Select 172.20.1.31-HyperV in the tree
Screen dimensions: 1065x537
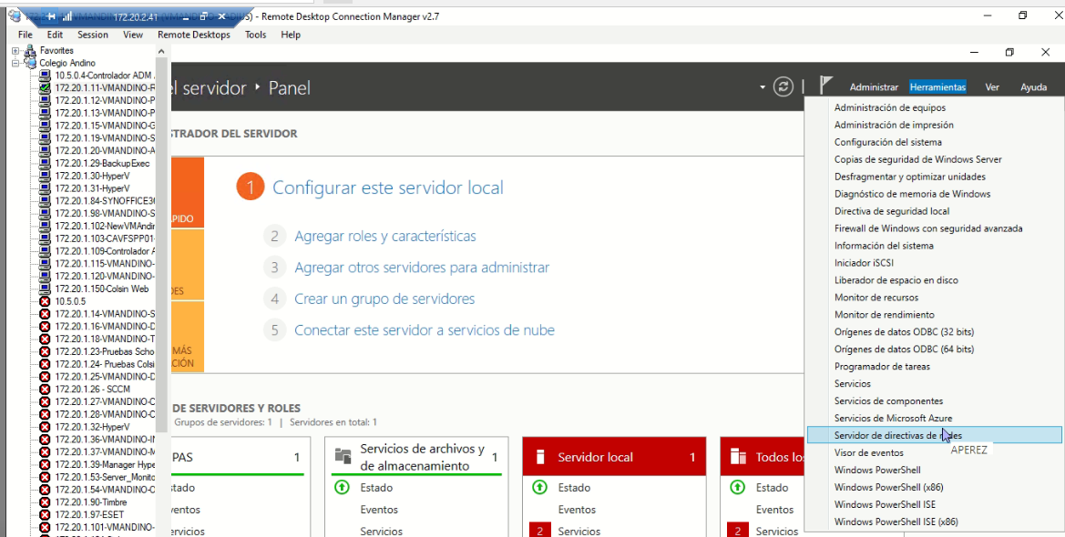coord(92,188)
